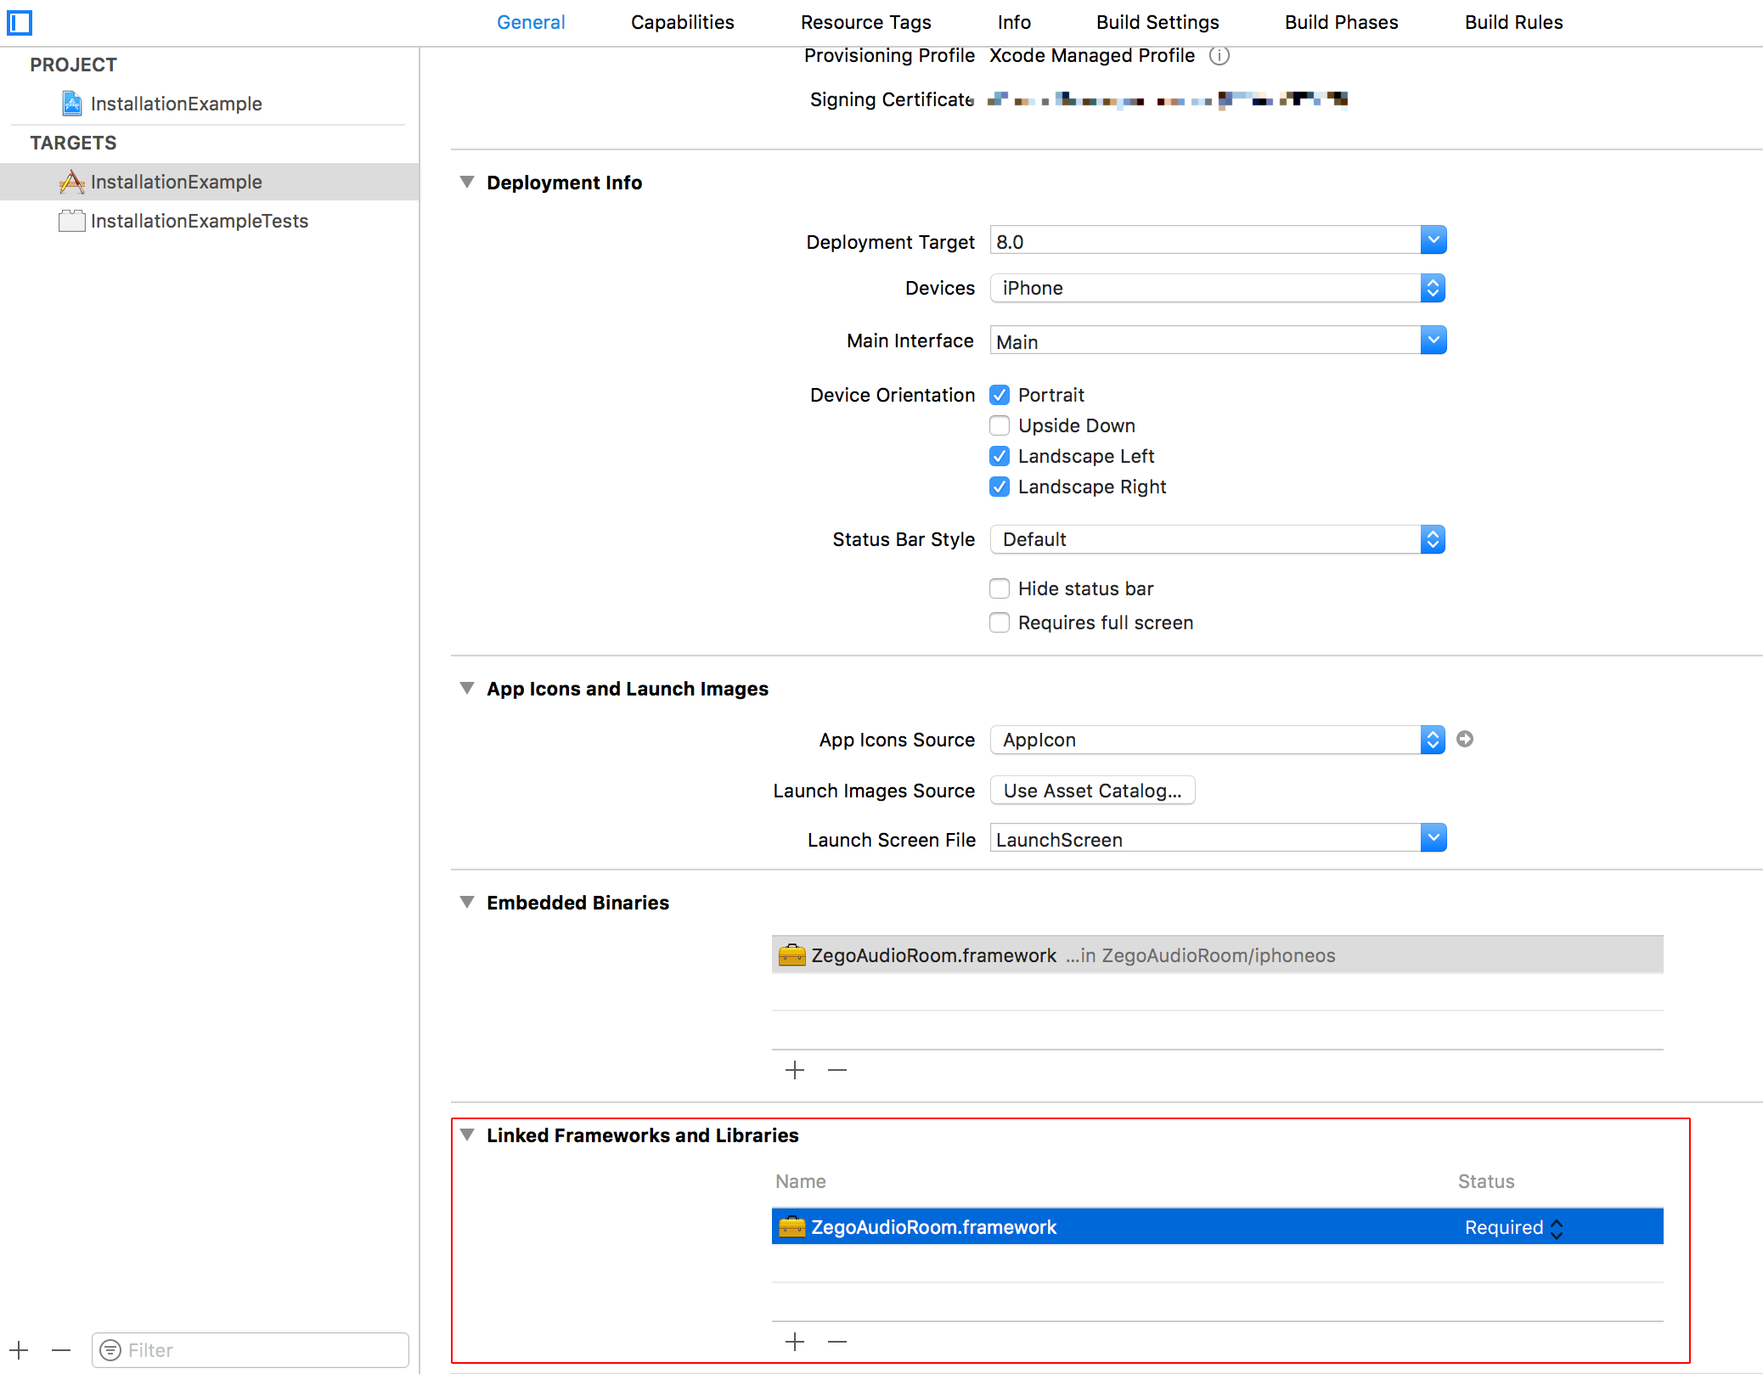Open App Icons Source popup
Viewport: 1763px width, 1374px height.
point(1218,740)
